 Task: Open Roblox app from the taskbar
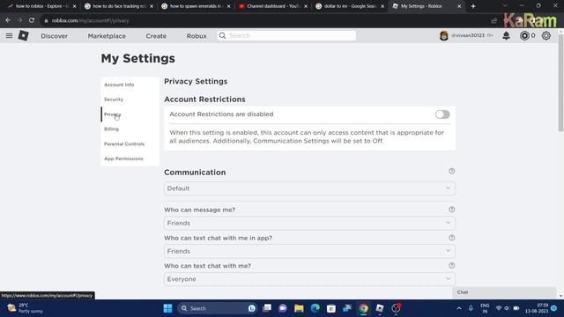[x=380, y=308]
